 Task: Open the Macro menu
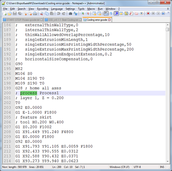[91, 9]
